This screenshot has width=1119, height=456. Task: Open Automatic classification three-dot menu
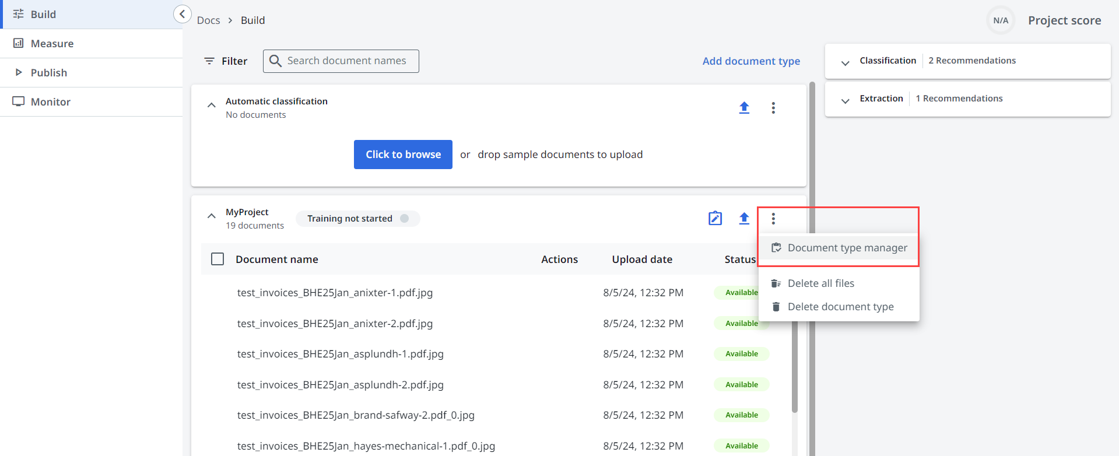pos(773,108)
